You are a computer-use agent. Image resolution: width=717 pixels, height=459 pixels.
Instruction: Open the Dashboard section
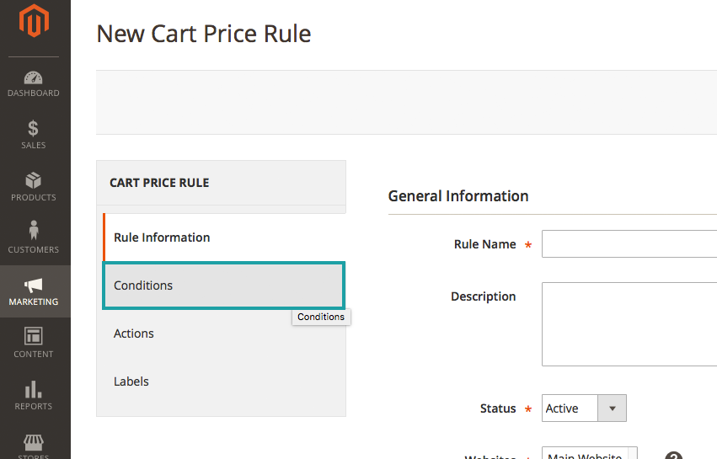click(34, 84)
